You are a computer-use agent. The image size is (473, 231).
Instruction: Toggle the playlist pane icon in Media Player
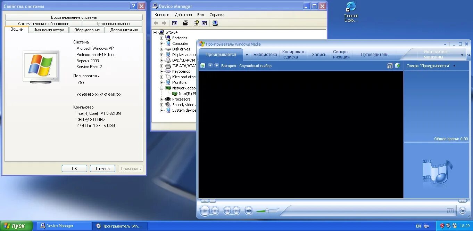[398, 66]
